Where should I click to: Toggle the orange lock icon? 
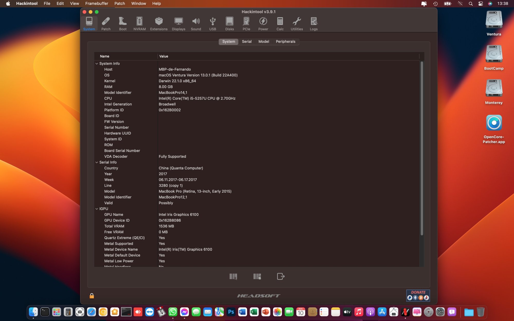click(92, 296)
